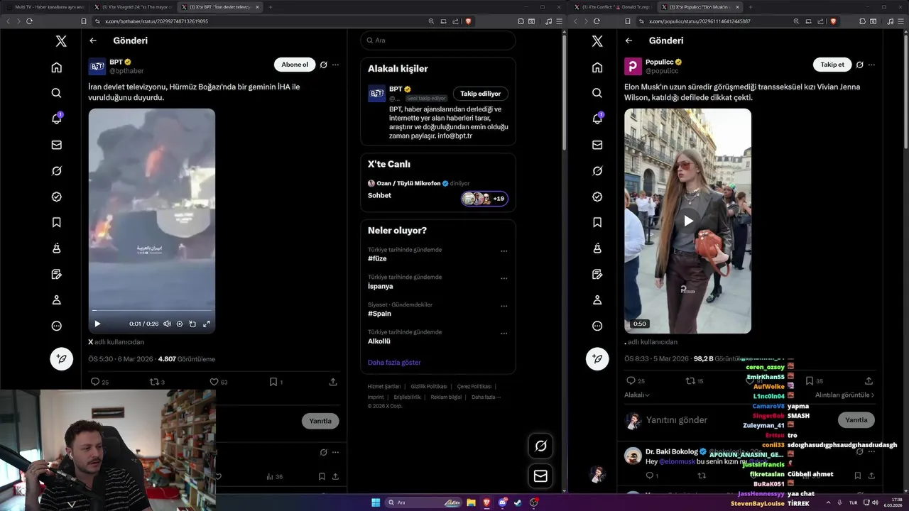Click Grok icon next to Takip et

pos(860,65)
